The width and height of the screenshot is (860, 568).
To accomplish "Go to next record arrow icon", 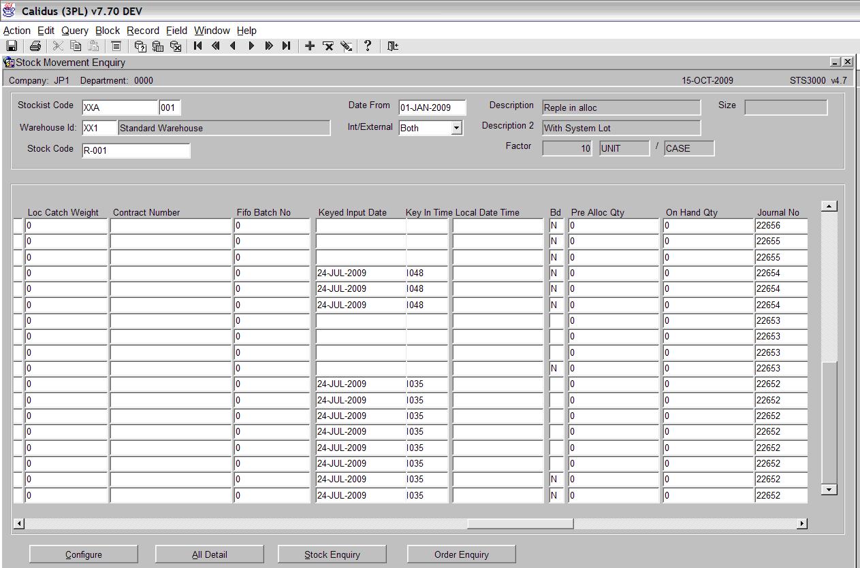I will pyautogui.click(x=251, y=46).
